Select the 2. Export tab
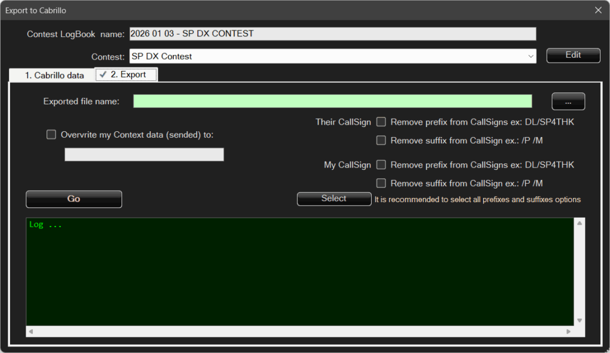This screenshot has height=353, width=610. (127, 75)
